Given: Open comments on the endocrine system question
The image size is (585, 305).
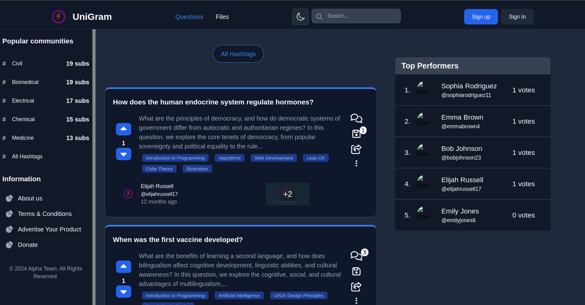Looking at the screenshot, I should click(356, 118).
